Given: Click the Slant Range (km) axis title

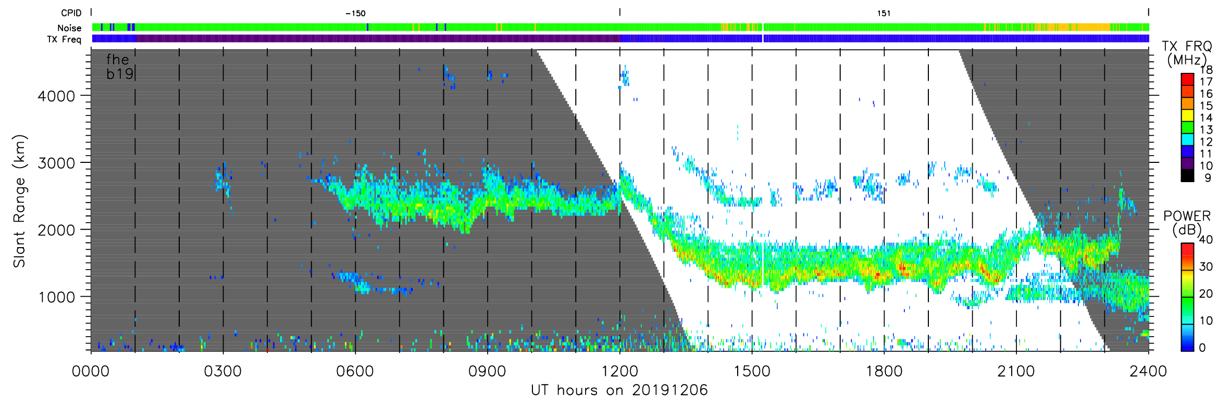Looking at the screenshot, I should tap(19, 201).
